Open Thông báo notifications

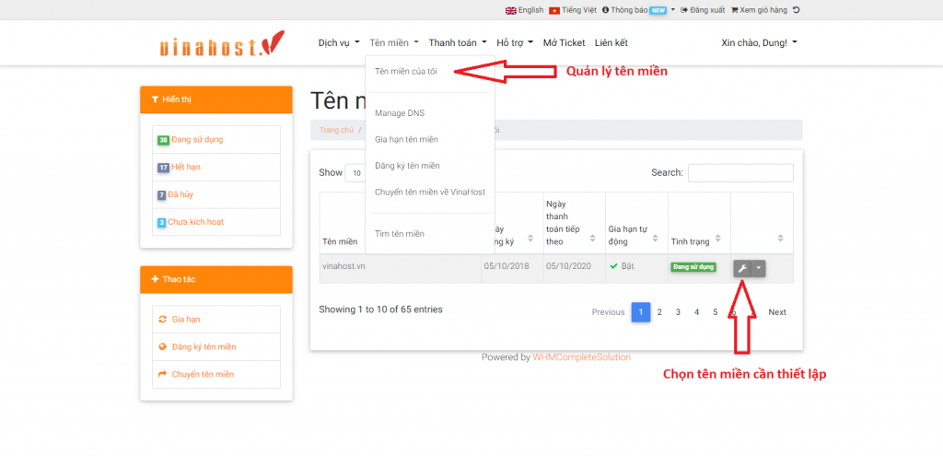click(637, 10)
